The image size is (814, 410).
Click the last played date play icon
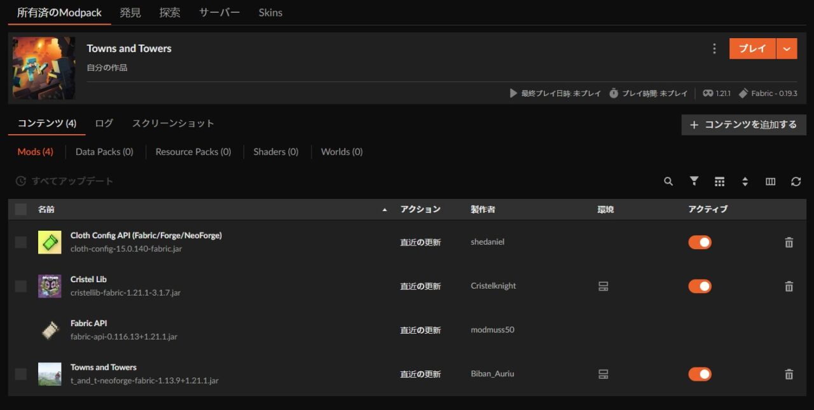(513, 93)
